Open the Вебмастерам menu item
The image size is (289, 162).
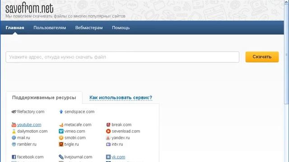coord(89,28)
